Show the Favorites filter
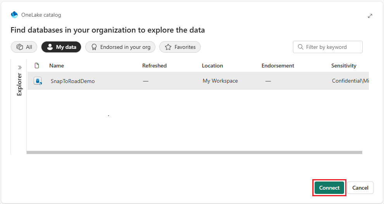384x204 pixels. pyautogui.click(x=180, y=47)
